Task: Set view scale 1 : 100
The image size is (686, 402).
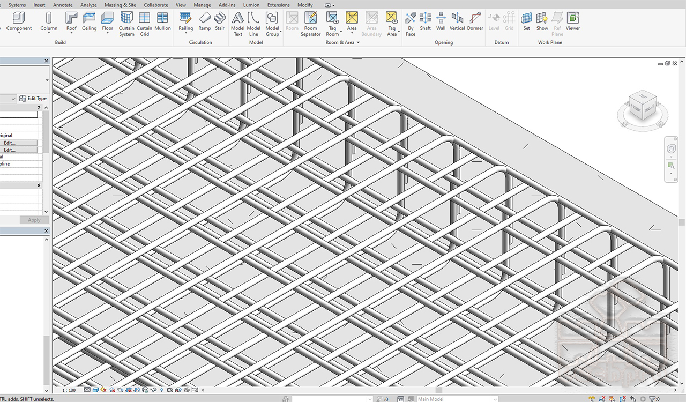Action: [69, 390]
